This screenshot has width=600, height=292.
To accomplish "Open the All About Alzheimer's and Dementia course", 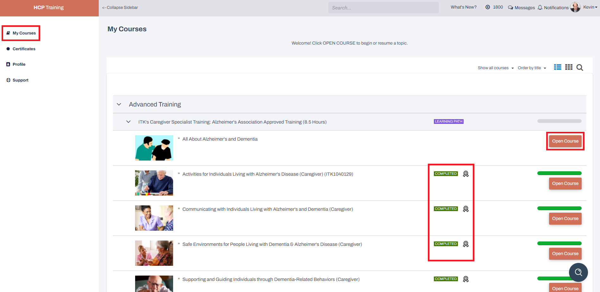I will 565,141.
